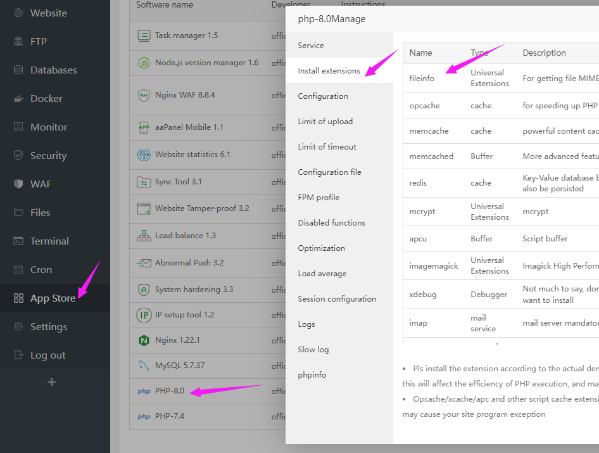Open the Limit of upload tab

339,121
